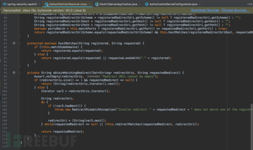The width and height of the screenshot is (253, 150).
Task: Click the protected keyword on line 87
Action: pos(35,43)
